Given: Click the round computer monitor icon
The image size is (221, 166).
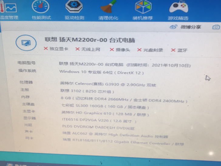Looking at the screenshot, I should 26,43.
